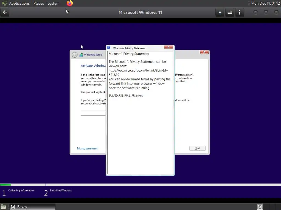Click the Installing Windows step label
Screen dimensions: 281x210
61,191
